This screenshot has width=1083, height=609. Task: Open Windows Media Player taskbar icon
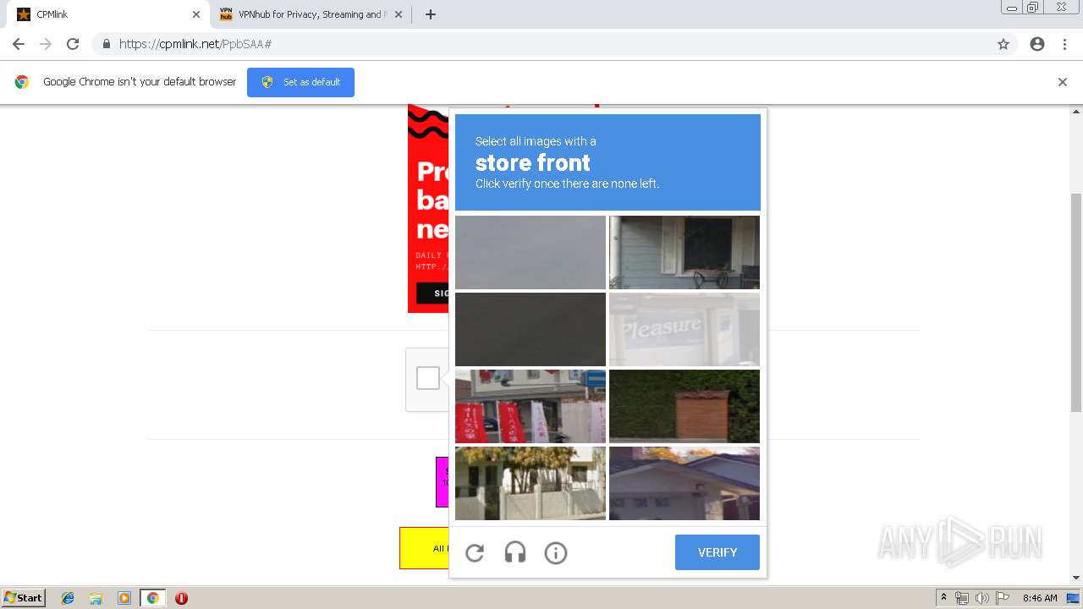tap(124, 598)
